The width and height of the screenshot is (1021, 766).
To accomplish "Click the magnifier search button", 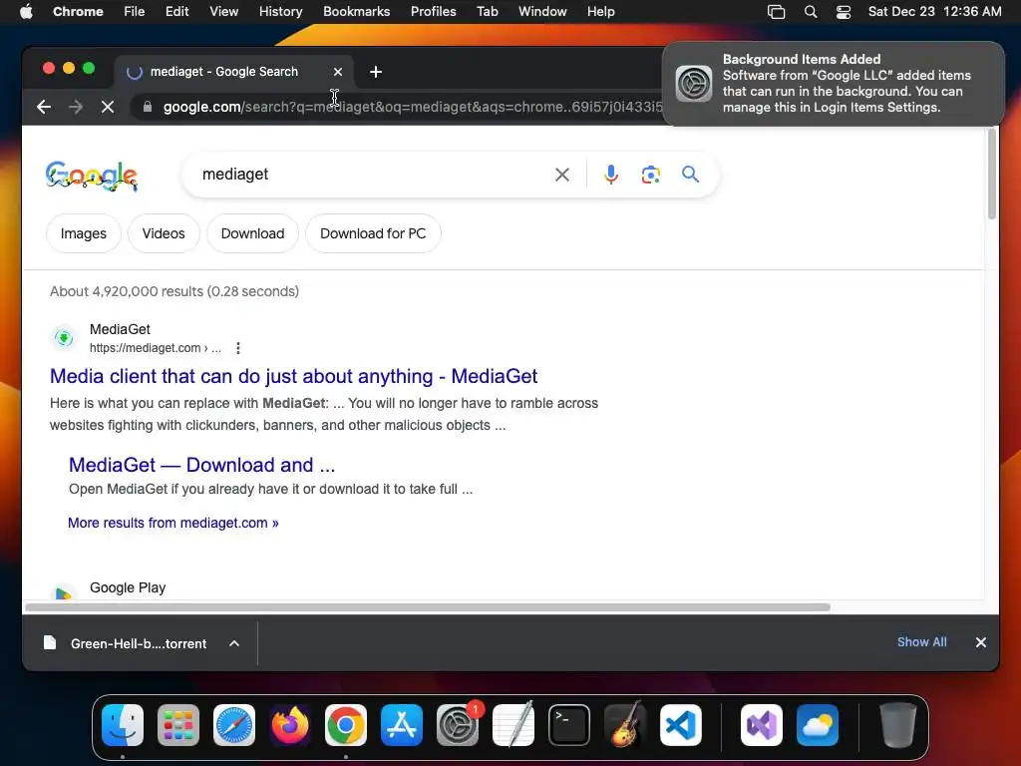I will click(690, 175).
